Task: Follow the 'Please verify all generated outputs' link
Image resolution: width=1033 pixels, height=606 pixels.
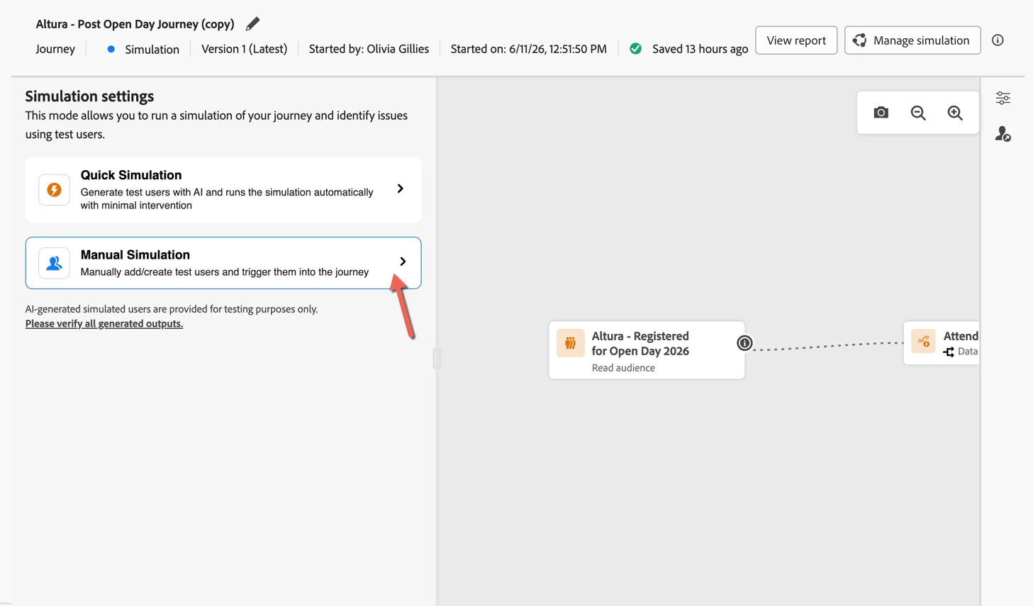Action: tap(104, 324)
